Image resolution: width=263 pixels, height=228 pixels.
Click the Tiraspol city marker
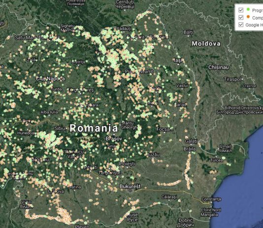tap(242, 79)
